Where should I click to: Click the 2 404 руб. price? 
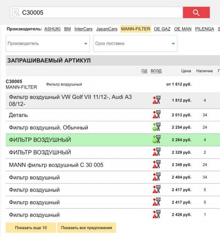[181, 177]
